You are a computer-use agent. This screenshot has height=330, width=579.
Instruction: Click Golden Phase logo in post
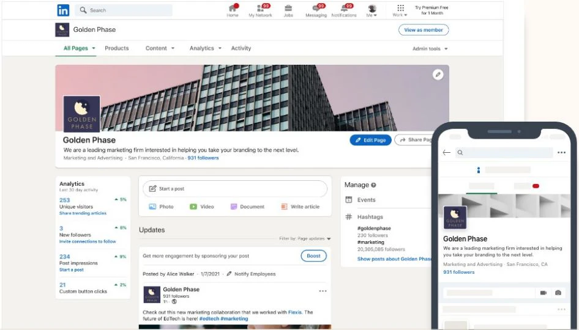(x=152, y=295)
